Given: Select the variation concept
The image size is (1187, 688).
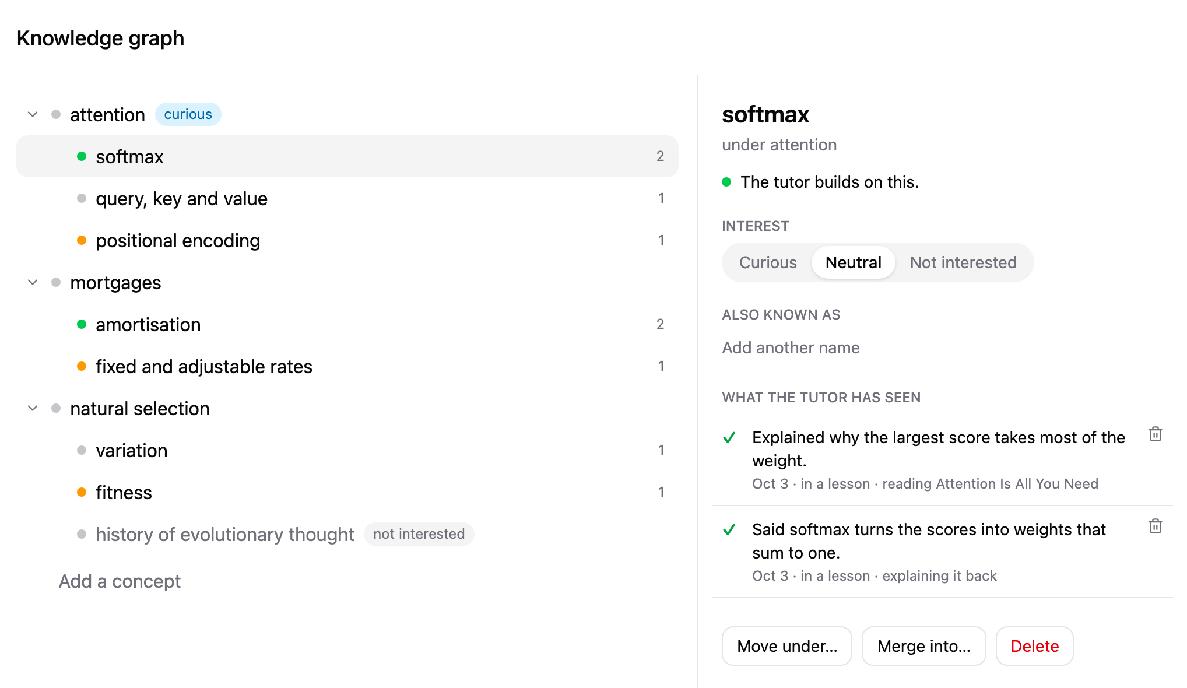Looking at the screenshot, I should pos(347,450).
